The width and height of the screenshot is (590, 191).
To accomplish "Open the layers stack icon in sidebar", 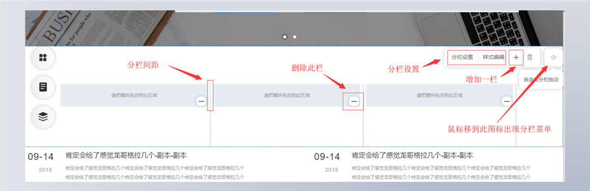I will (x=43, y=117).
